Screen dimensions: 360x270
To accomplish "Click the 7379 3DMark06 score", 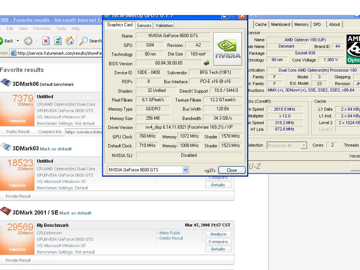I will point(23,98).
